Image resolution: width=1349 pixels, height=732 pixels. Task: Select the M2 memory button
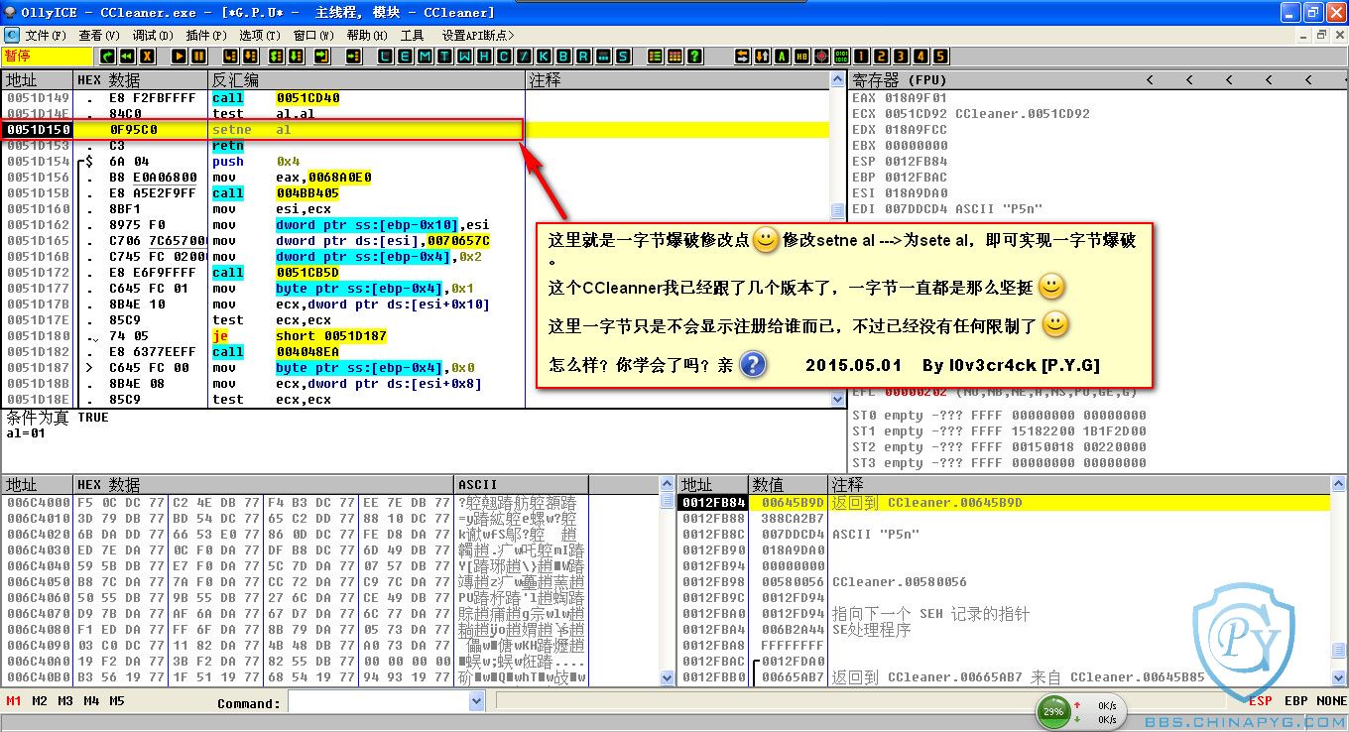(40, 701)
